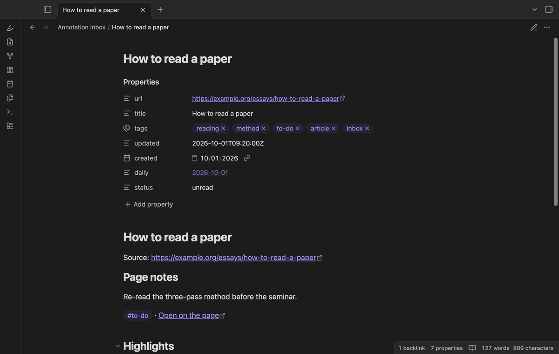Image resolution: width=559 pixels, height=354 pixels.
Task: Click the highlighter icon in left ribbon
Action: [10, 28]
